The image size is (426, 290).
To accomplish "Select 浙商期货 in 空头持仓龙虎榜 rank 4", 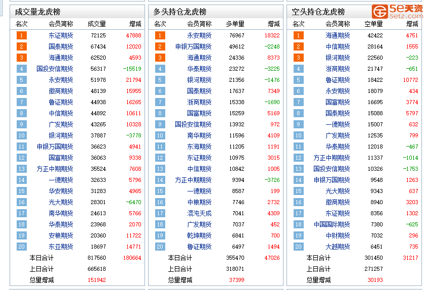I will coord(338,69).
